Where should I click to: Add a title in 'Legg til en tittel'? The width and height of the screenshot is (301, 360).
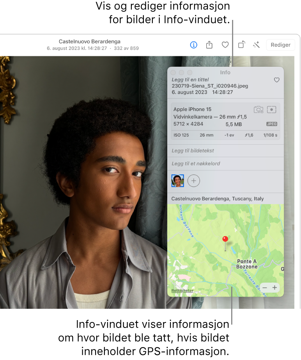click(190, 80)
